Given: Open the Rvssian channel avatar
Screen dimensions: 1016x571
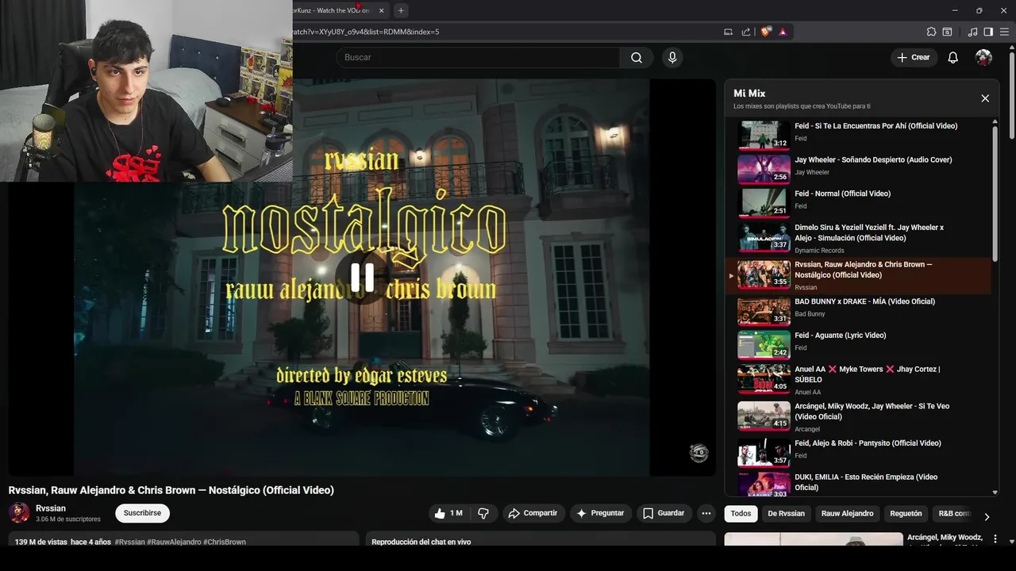Looking at the screenshot, I should click(19, 512).
